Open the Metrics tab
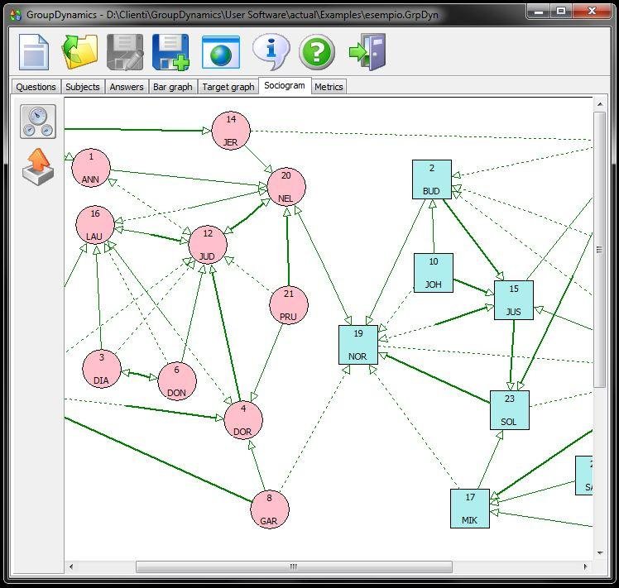 tap(329, 87)
